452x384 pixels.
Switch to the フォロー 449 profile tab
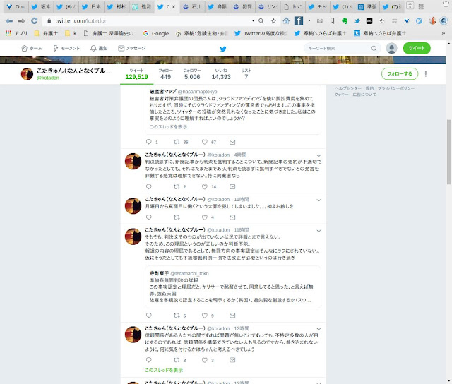coord(165,74)
